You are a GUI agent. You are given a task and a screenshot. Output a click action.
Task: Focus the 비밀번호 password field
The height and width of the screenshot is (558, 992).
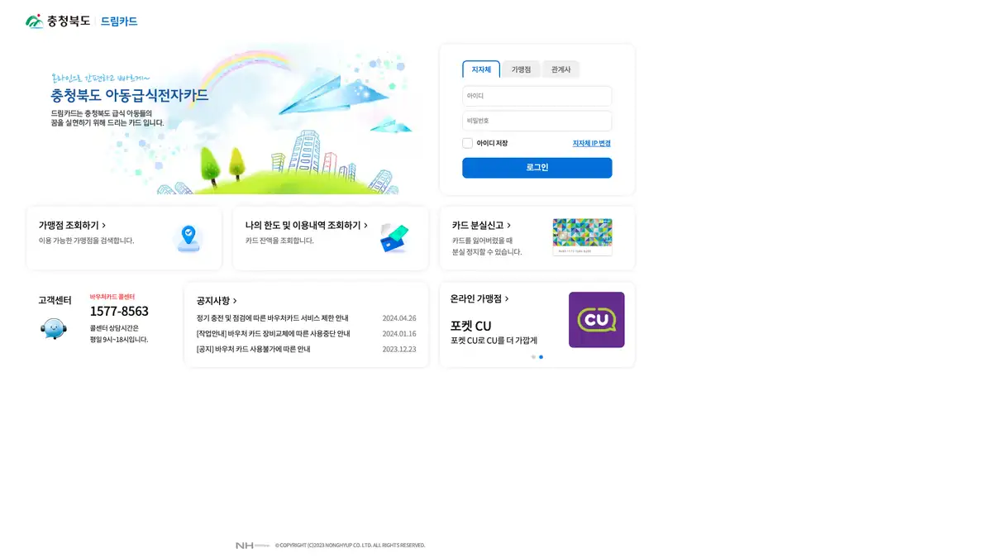pyautogui.click(x=537, y=121)
